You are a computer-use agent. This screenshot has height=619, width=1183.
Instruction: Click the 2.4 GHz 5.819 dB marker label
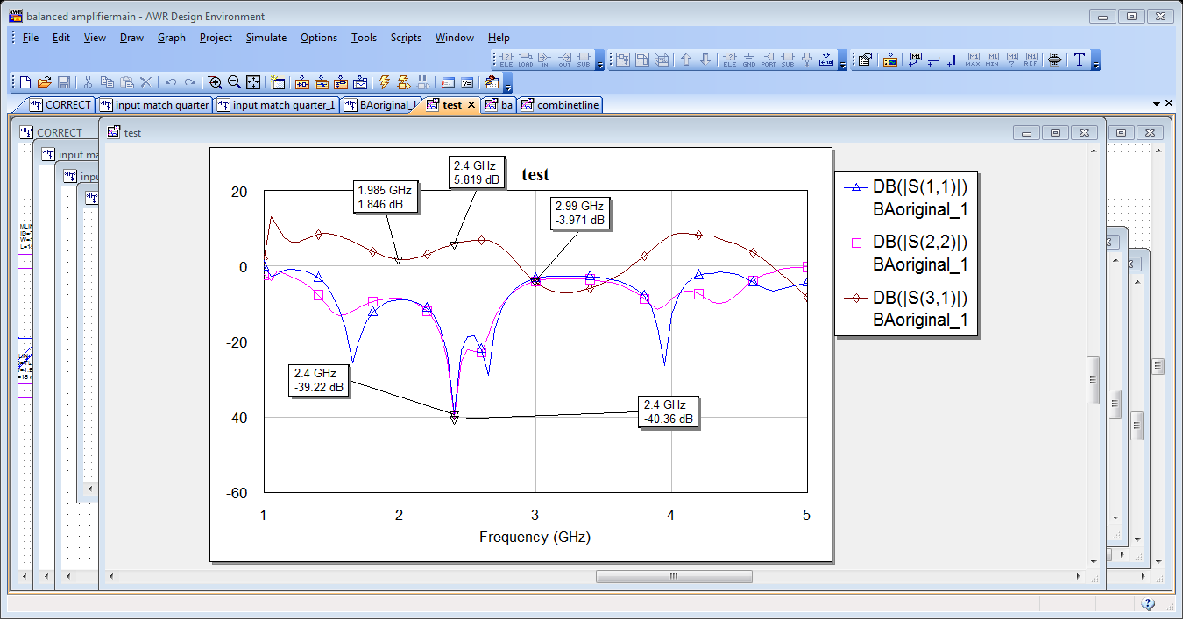tap(477, 172)
